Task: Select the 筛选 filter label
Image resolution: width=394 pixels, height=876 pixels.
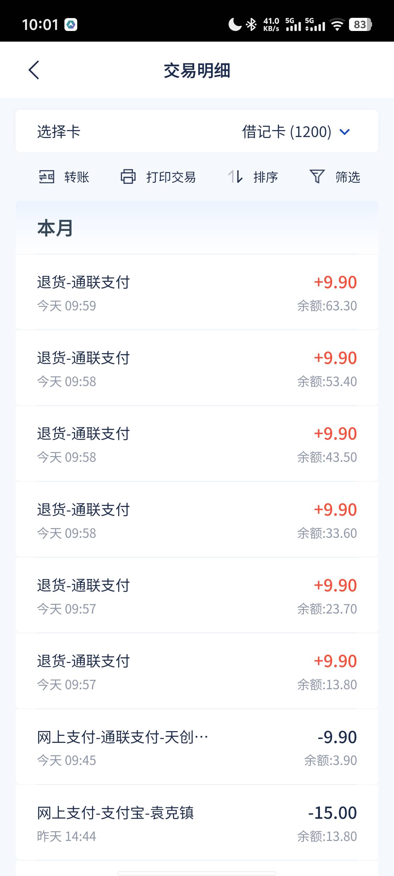Action: 347,177
